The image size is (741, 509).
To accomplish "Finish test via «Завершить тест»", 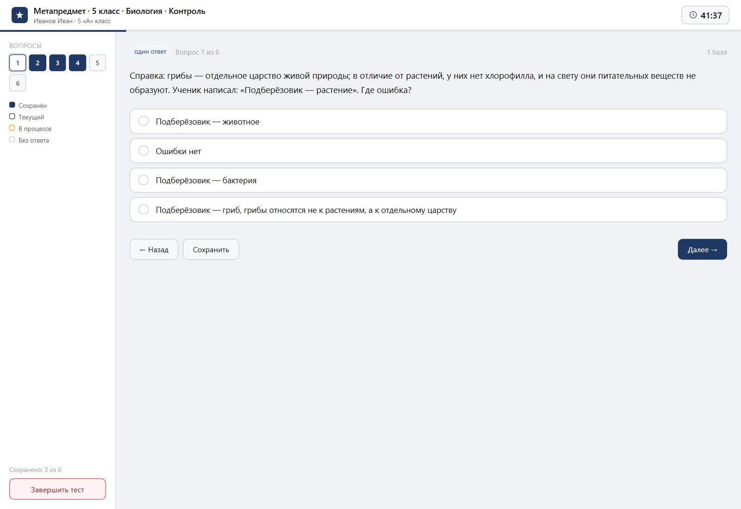I will pyautogui.click(x=57, y=489).
